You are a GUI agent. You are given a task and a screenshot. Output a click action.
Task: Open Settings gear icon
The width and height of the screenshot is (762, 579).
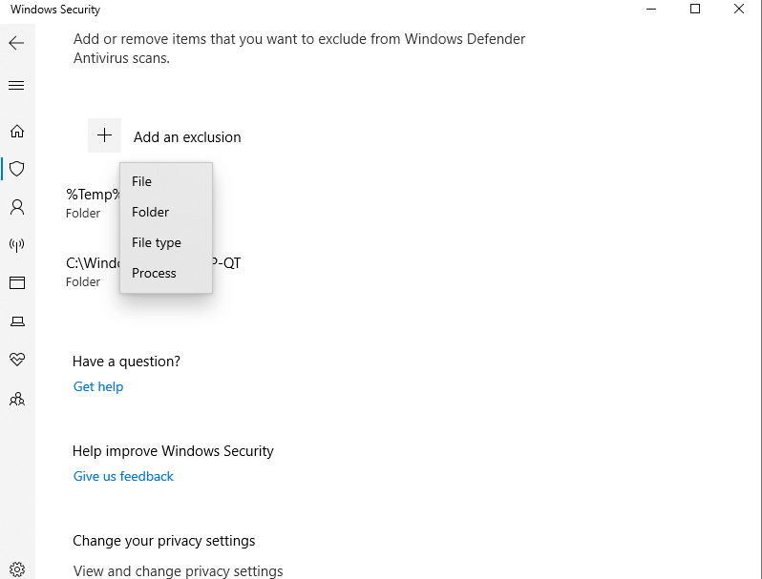coord(16,569)
